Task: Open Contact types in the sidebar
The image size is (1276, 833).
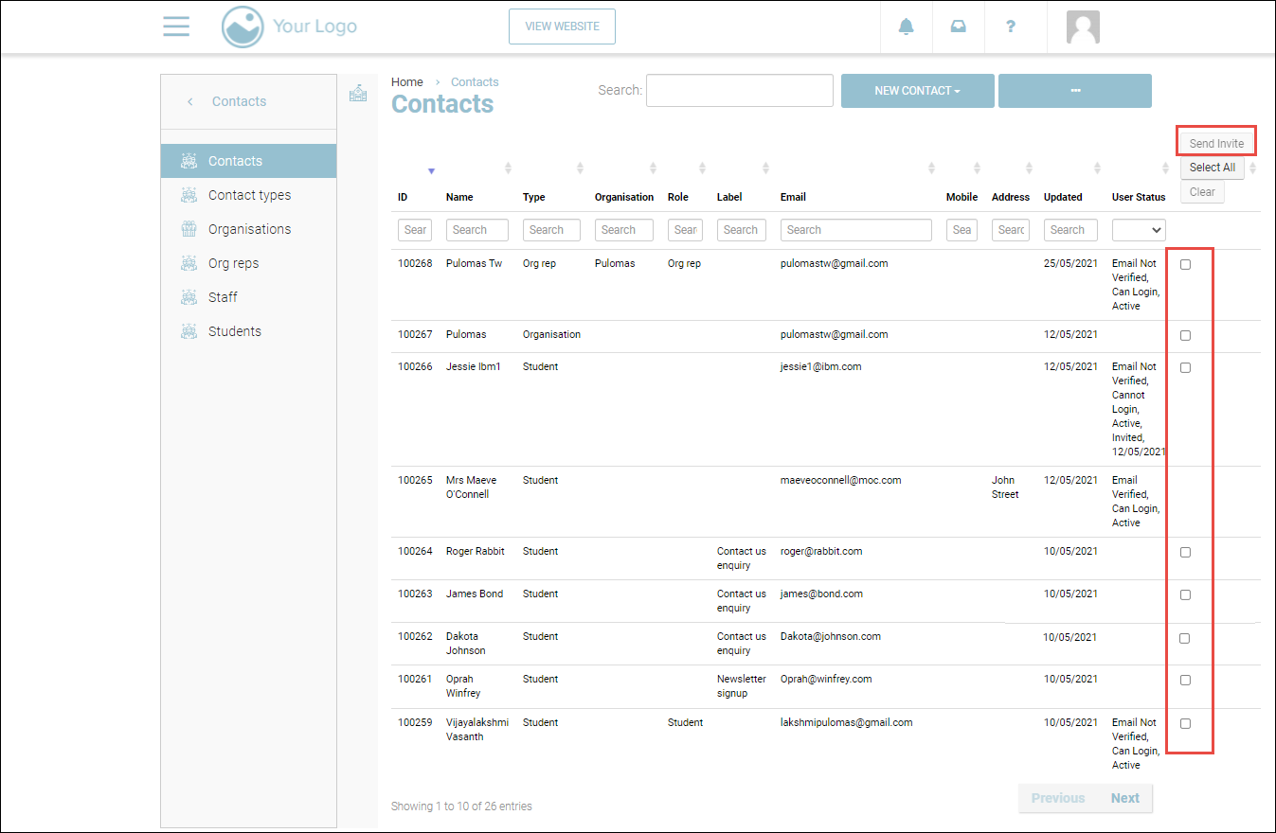Action: coord(249,195)
